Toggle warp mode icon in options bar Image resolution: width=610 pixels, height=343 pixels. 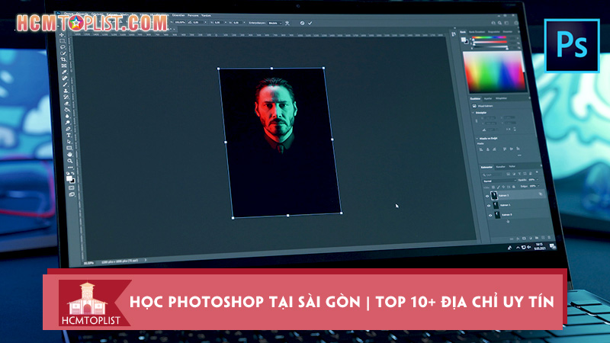pos(287,23)
